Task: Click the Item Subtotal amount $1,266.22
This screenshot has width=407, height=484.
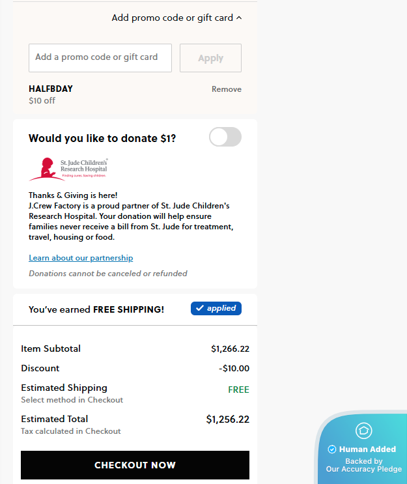Action: pyautogui.click(x=230, y=349)
